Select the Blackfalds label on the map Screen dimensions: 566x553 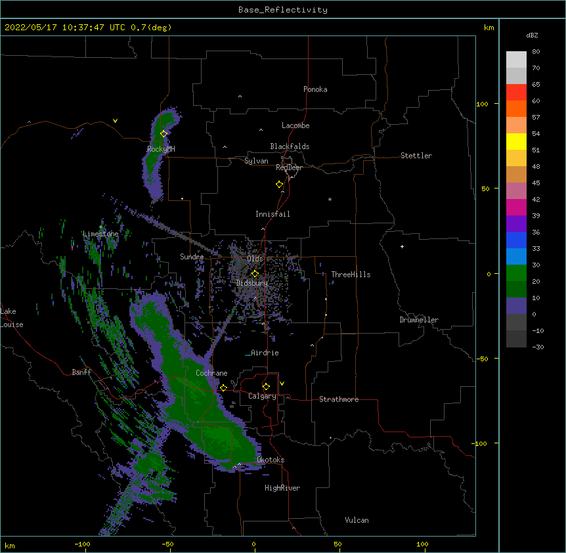click(290, 146)
